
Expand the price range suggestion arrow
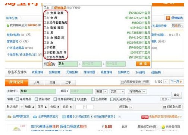coord(119,117)
